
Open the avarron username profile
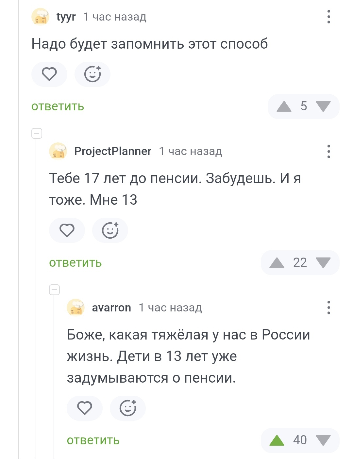[111, 308]
